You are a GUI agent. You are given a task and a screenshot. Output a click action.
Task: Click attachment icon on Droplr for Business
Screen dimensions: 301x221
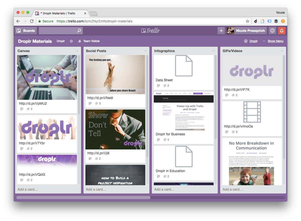click(x=165, y=140)
